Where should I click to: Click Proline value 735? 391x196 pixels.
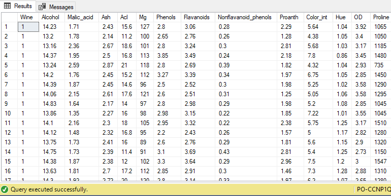[x=378, y=65]
